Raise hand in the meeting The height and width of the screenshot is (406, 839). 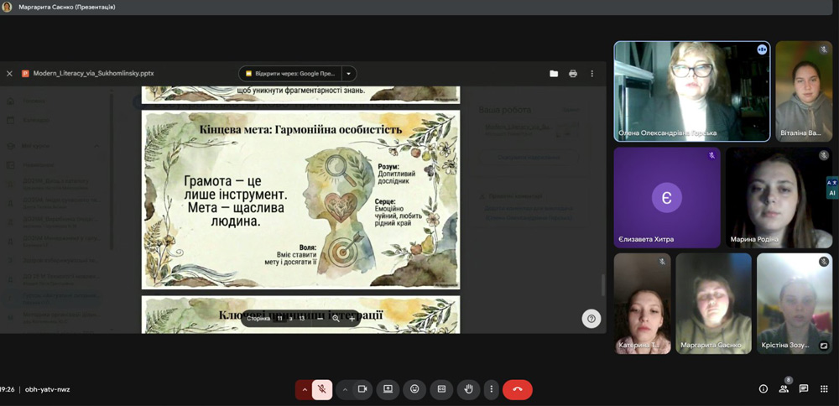pos(469,389)
